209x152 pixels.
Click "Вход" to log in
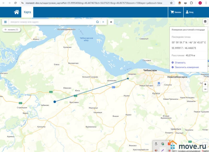point(189,12)
